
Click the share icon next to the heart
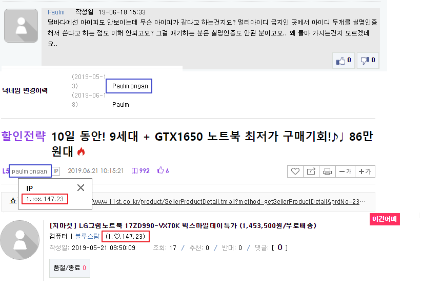(x=311, y=171)
